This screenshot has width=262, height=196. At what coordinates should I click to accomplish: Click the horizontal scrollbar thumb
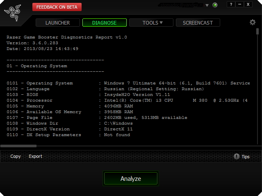(x=18, y=146)
